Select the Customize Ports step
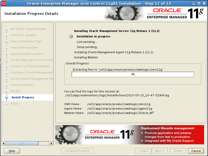The width and height of the screenshot is (208, 156). (22, 85)
